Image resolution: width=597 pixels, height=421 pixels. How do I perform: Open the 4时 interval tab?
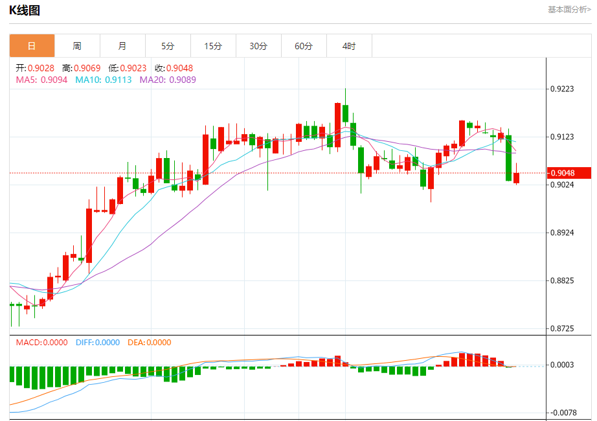click(x=349, y=46)
